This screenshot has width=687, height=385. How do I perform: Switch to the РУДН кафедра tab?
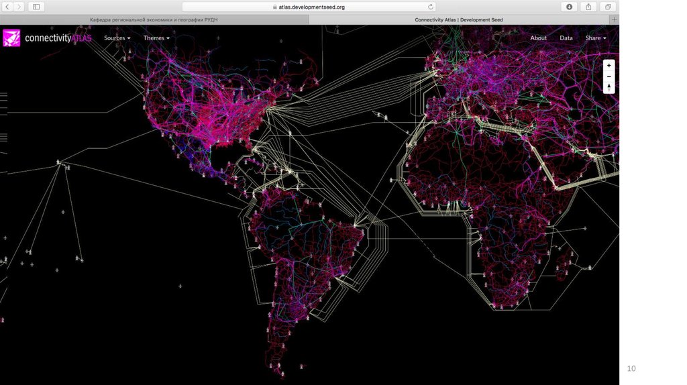click(x=154, y=20)
